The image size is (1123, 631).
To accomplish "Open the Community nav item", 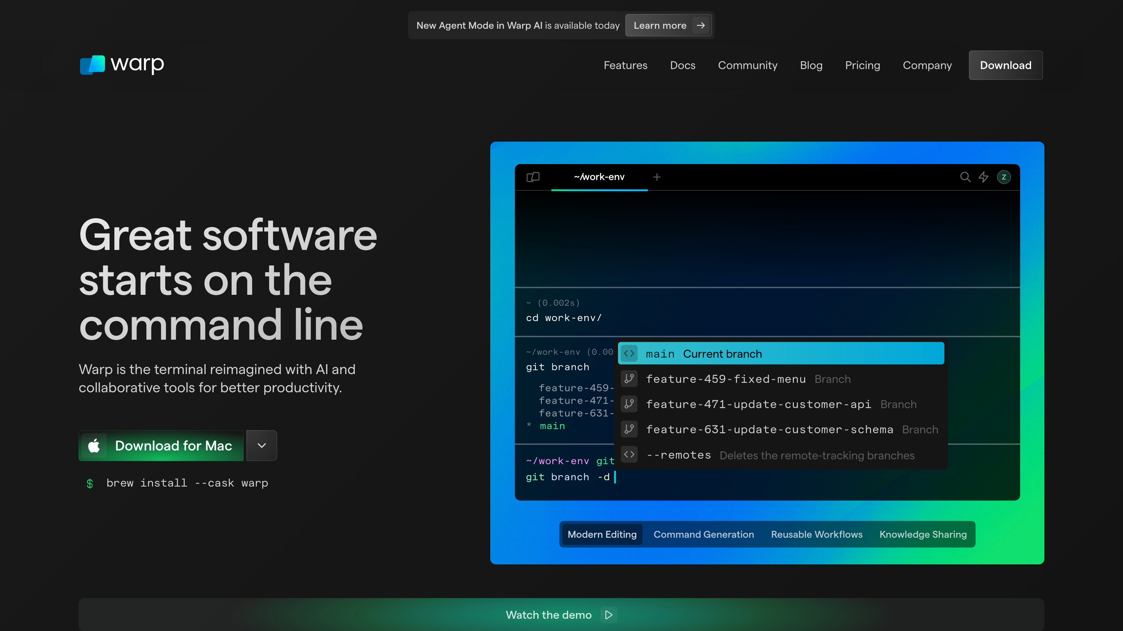I will (747, 65).
